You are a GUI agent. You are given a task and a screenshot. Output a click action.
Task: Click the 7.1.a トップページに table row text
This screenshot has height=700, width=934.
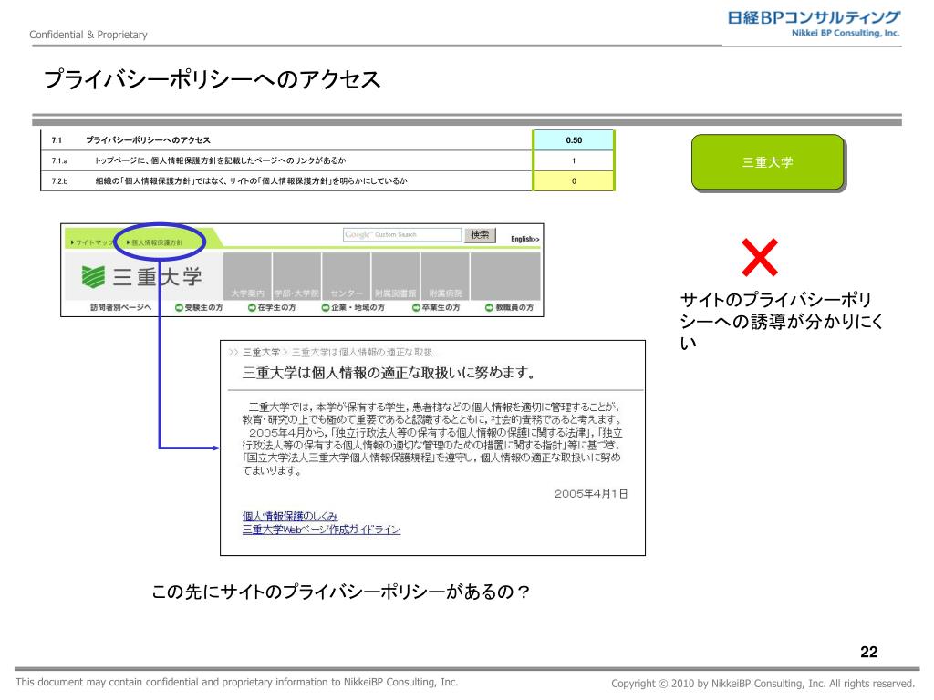point(220,160)
